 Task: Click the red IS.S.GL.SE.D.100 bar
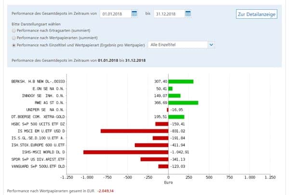click(160, 138)
